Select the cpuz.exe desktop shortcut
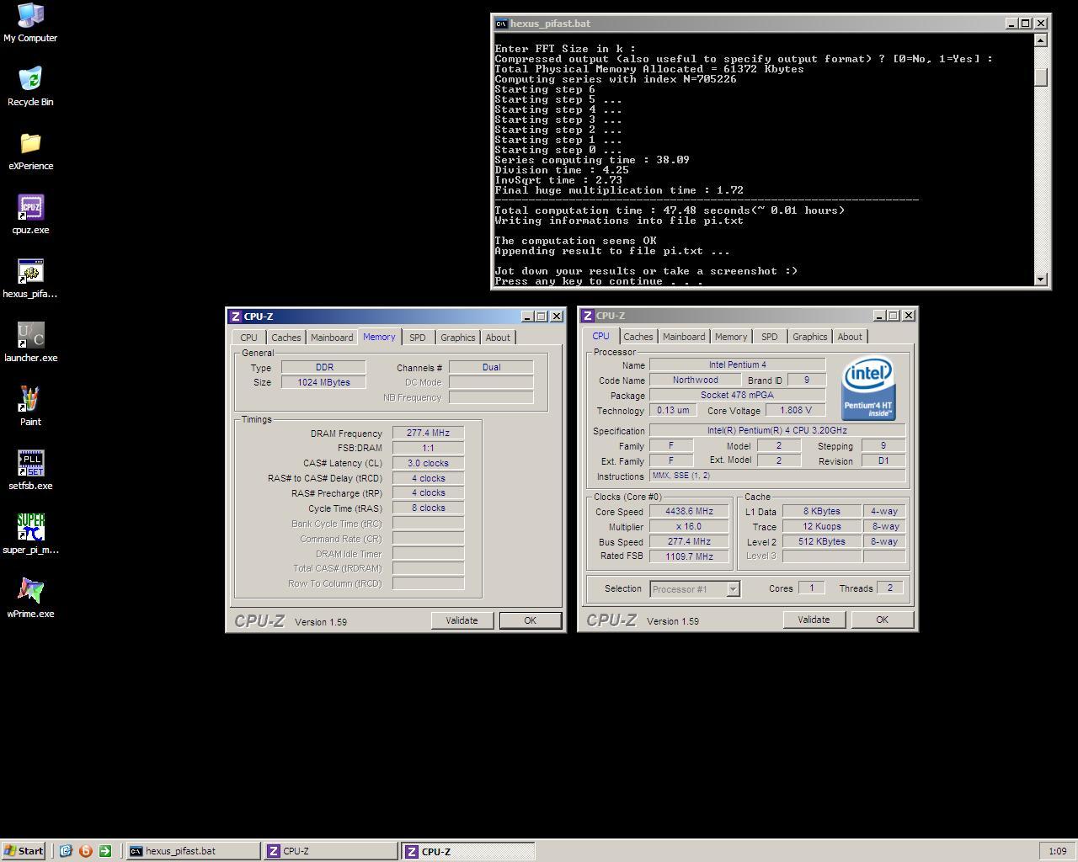The width and height of the screenshot is (1078, 862). (30, 215)
